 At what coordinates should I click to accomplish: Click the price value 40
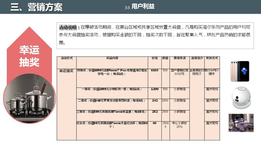coord(154,123)
